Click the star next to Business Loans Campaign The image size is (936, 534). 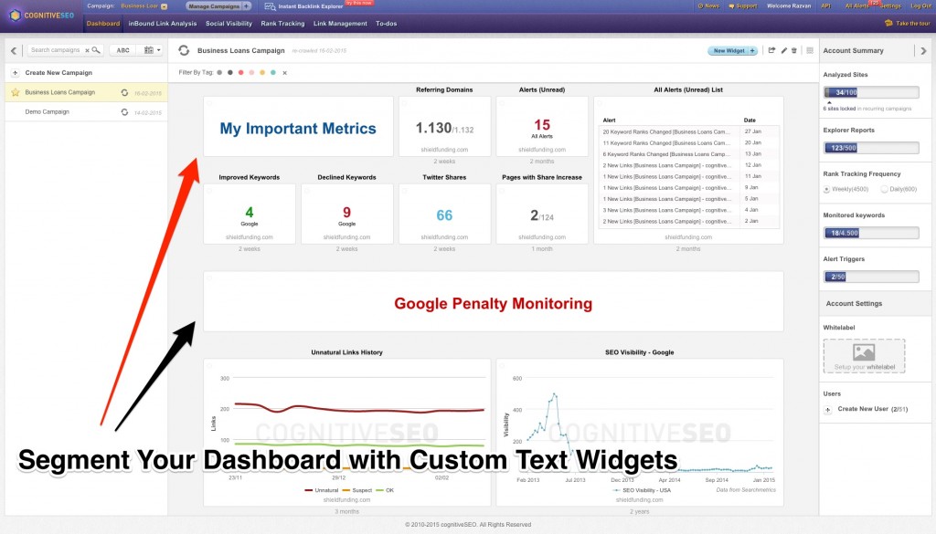[x=16, y=91]
